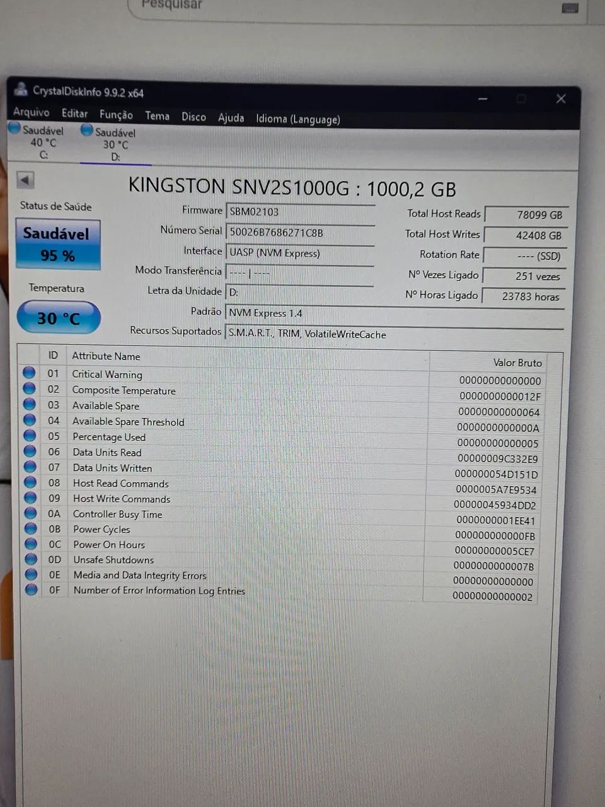Click the blue status icon for Composite Temperature

click(29, 388)
